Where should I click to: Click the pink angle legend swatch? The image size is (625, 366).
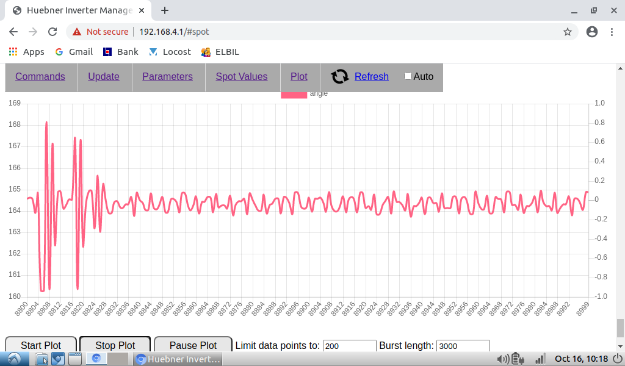(x=294, y=94)
